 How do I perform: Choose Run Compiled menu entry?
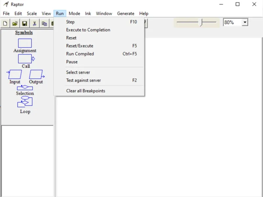coord(99,54)
